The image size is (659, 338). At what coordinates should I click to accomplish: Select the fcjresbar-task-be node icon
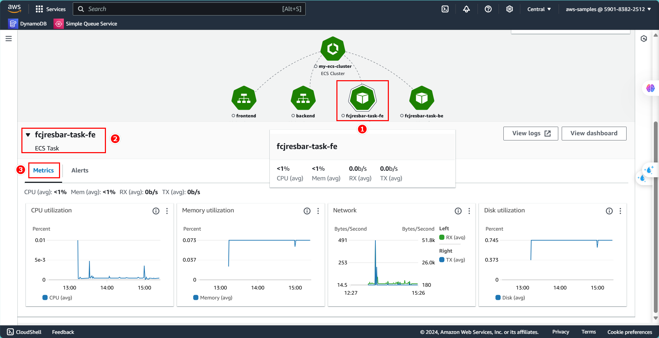point(422,98)
